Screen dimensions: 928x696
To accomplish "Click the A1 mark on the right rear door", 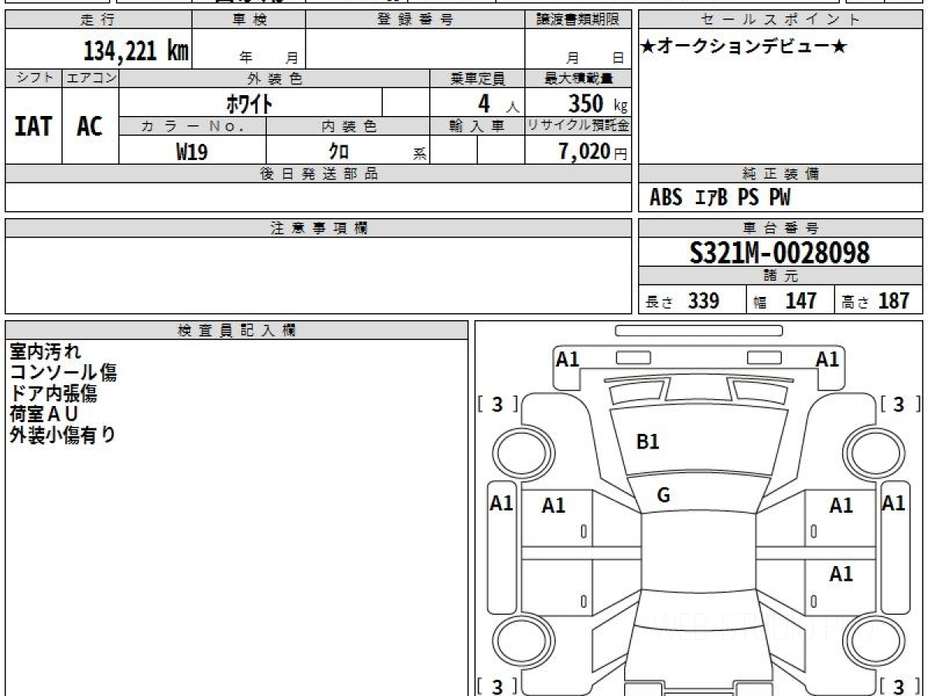I will pos(841,574).
